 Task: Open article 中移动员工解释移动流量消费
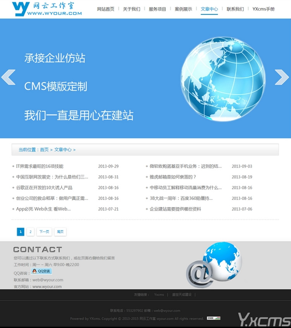(x=186, y=188)
